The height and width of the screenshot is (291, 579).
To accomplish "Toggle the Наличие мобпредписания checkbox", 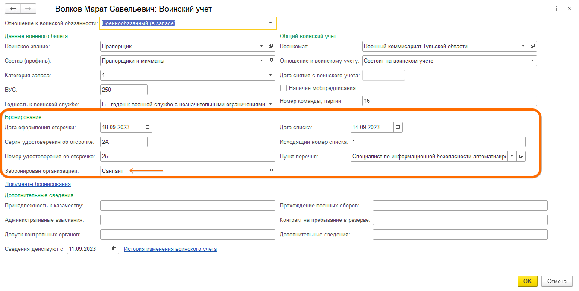I will click(x=283, y=88).
